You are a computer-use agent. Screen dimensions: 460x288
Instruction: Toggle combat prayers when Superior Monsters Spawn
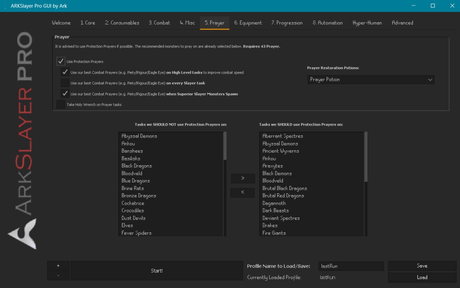pyautogui.click(x=65, y=94)
